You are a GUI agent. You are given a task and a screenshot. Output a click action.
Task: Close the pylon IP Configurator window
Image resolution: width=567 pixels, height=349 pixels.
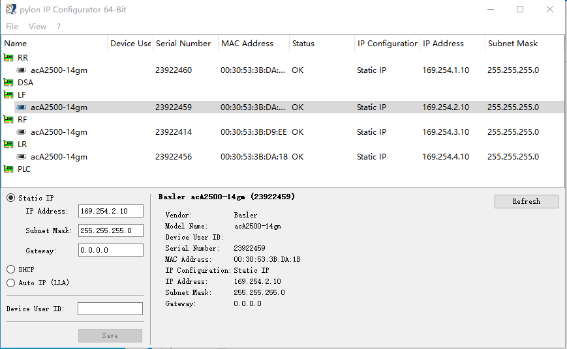click(550, 9)
